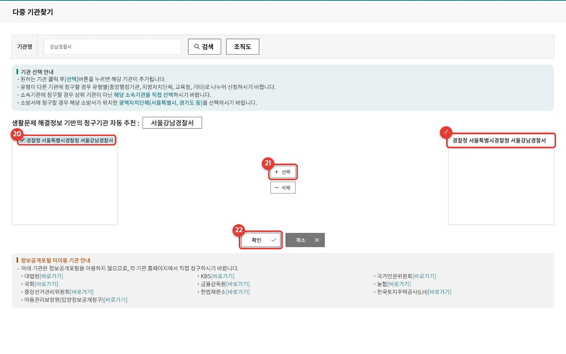Toggle the 경찰청 서울특별시경찰청 서울강남경찰서 checkbox
This screenshot has height=354, width=566.
(23, 141)
